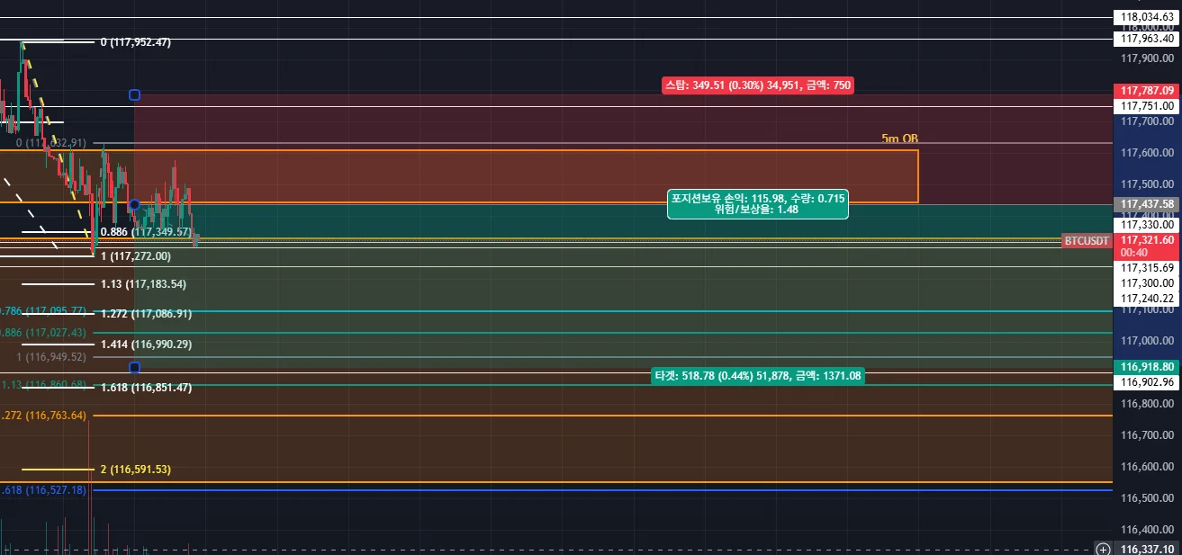Click the 117,240.22 axis price label
Viewport: 1182px width, 555px height.
pos(1148,299)
